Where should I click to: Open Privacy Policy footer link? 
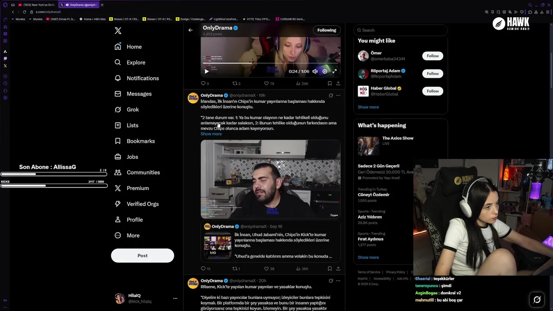click(395, 272)
